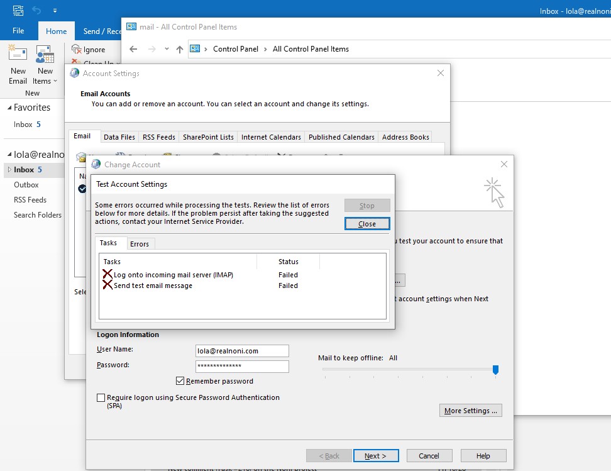
Task: Open the RSS Feeds tab in Account Settings
Action: 158,137
